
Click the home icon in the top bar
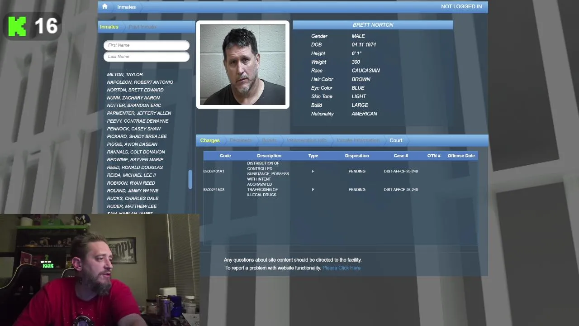tap(104, 6)
